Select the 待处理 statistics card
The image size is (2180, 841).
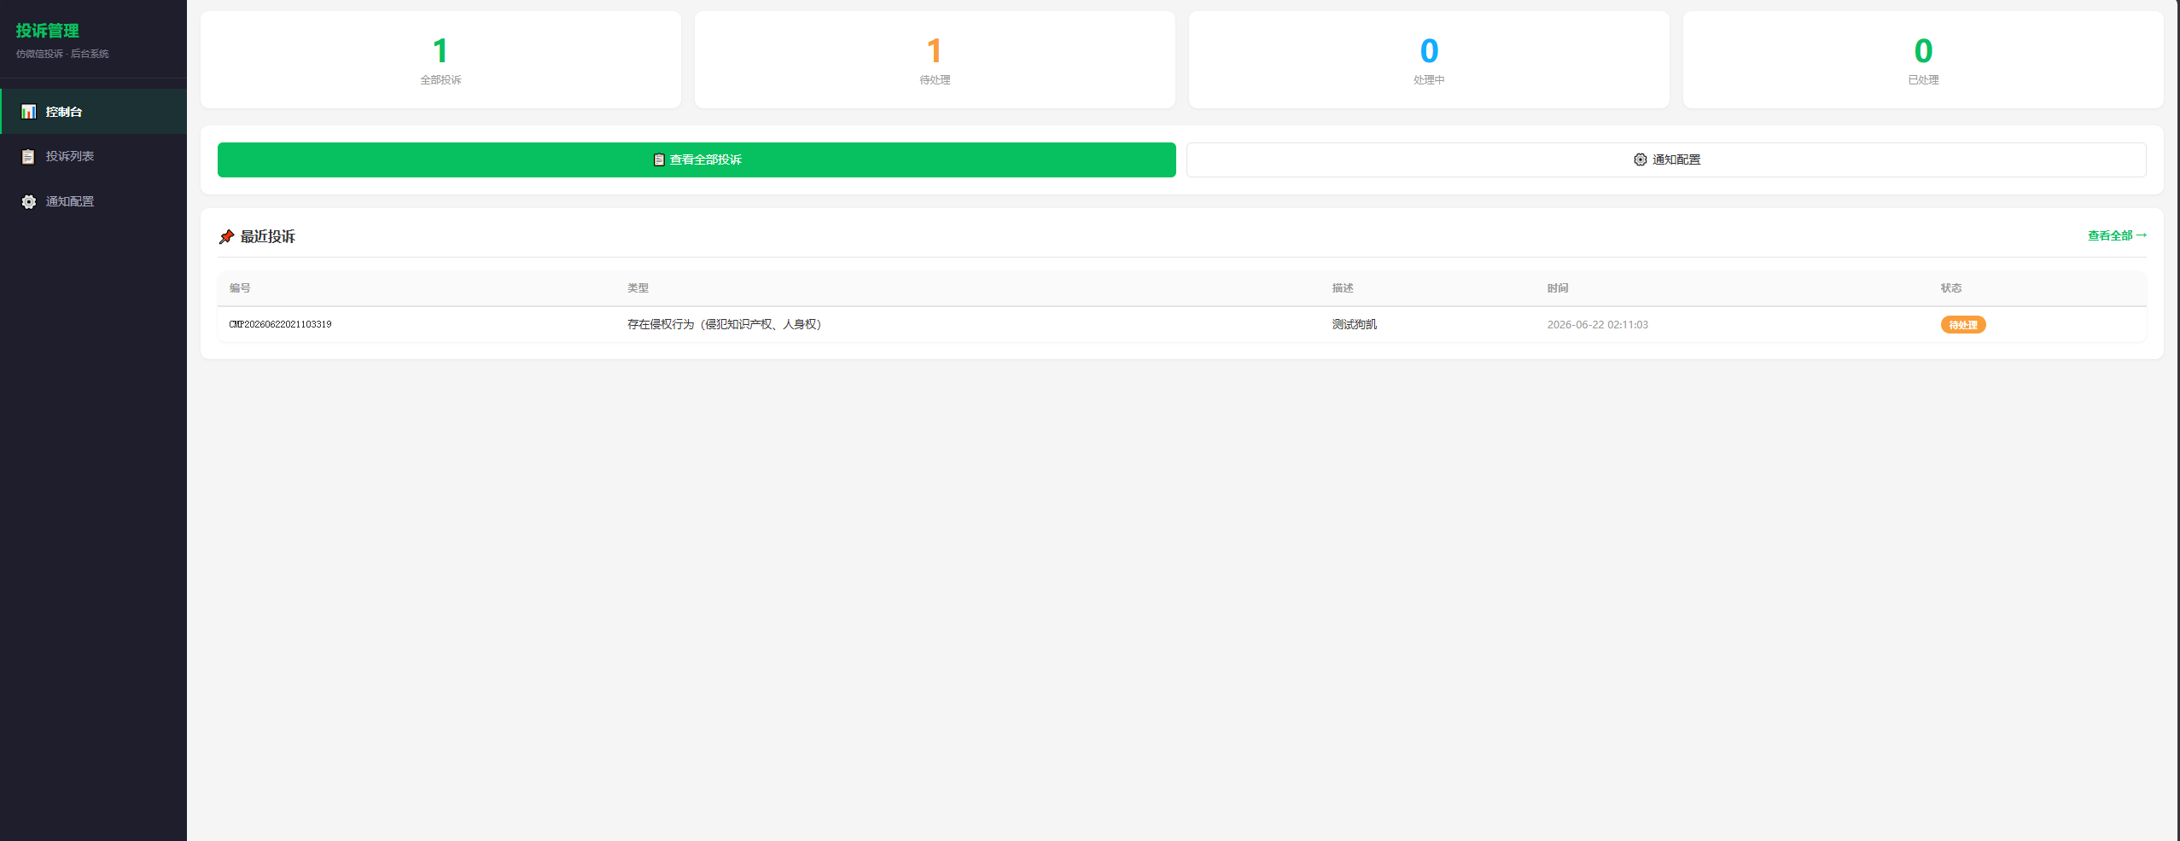pyautogui.click(x=935, y=60)
